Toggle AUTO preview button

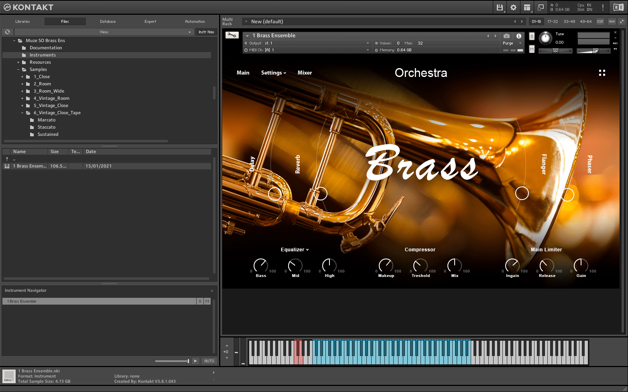209,361
